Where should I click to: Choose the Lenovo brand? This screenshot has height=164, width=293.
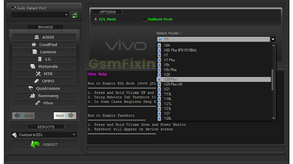tap(44, 52)
